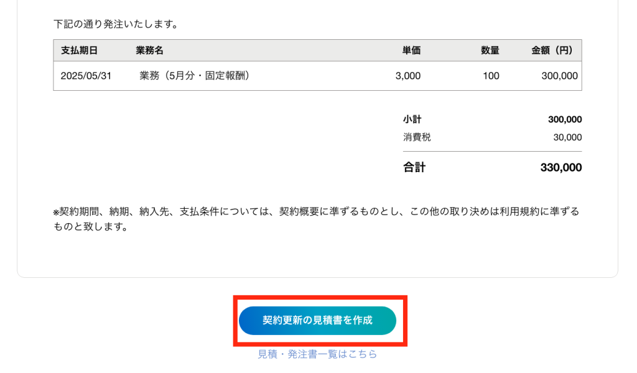Image resolution: width=637 pixels, height=373 pixels.
Task: Select the bold 小計 amount value
Action: point(565,119)
